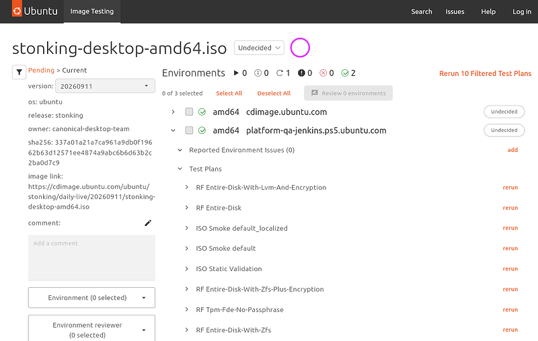Click the '0 of 3 selected' text
Image resolution: width=538 pixels, height=341 pixels.
click(182, 93)
